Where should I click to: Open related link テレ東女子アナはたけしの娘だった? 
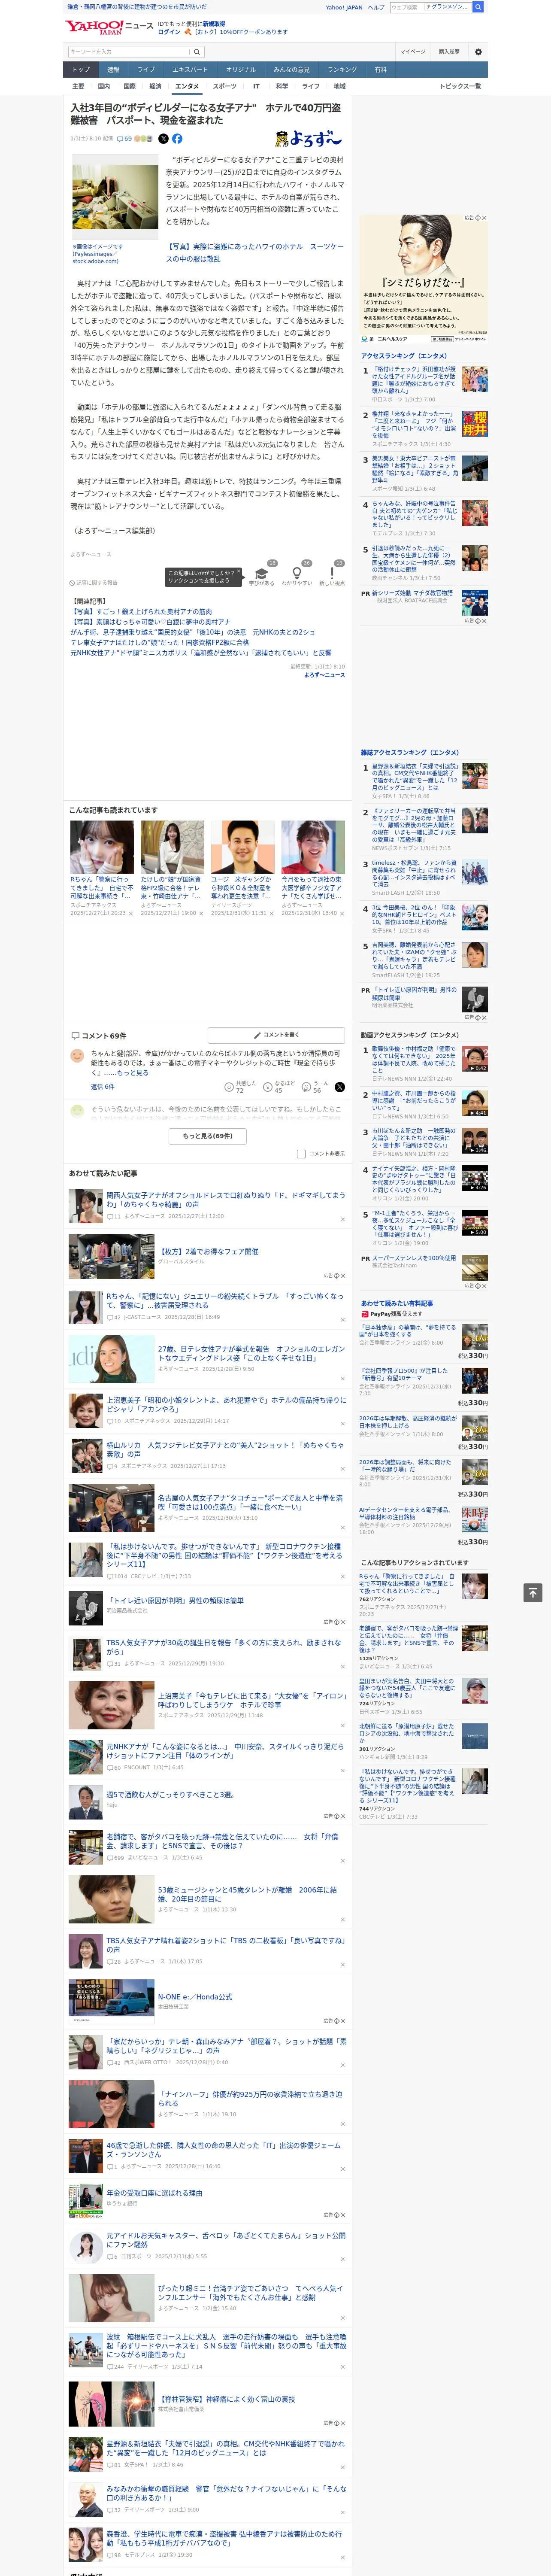click(x=160, y=643)
